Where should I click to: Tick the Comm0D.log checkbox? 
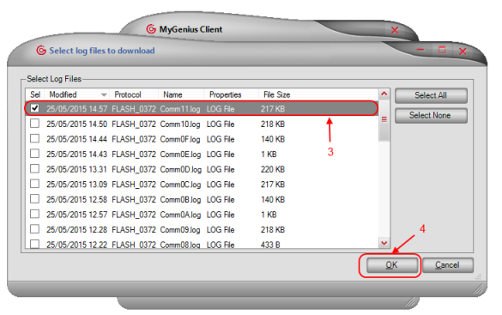34,168
